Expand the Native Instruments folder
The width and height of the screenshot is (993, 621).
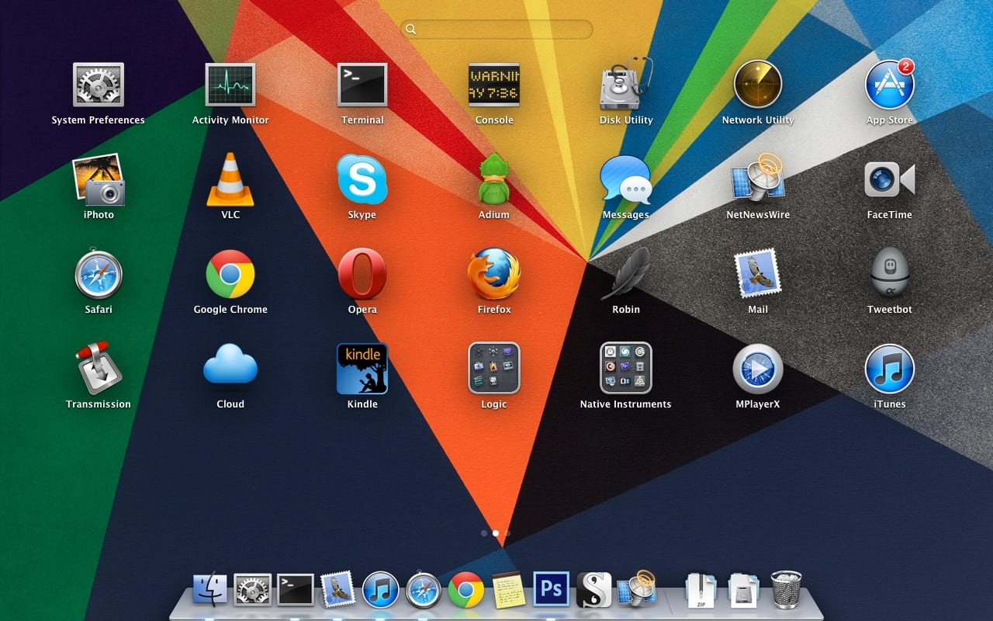(626, 369)
